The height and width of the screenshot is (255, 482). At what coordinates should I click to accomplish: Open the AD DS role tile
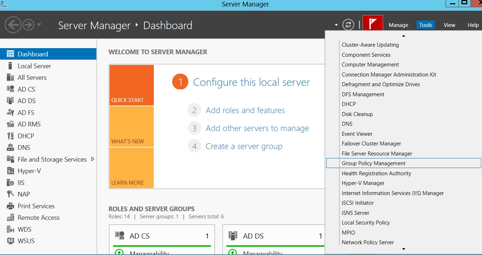point(253,236)
